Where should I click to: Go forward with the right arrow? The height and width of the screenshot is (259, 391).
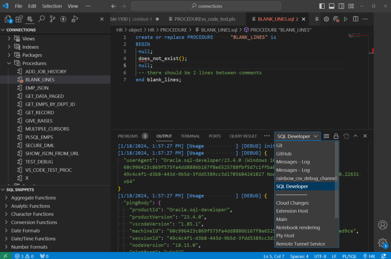pos(123,6)
